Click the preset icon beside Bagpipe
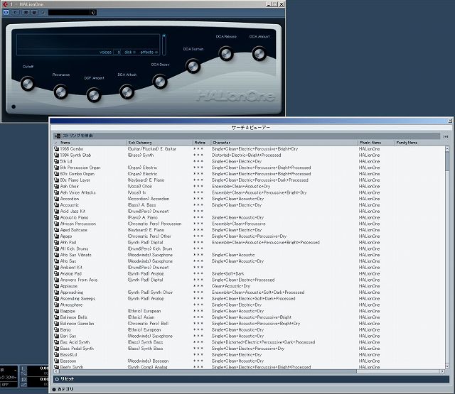Screen dimensions: 455x394 pos(57,311)
